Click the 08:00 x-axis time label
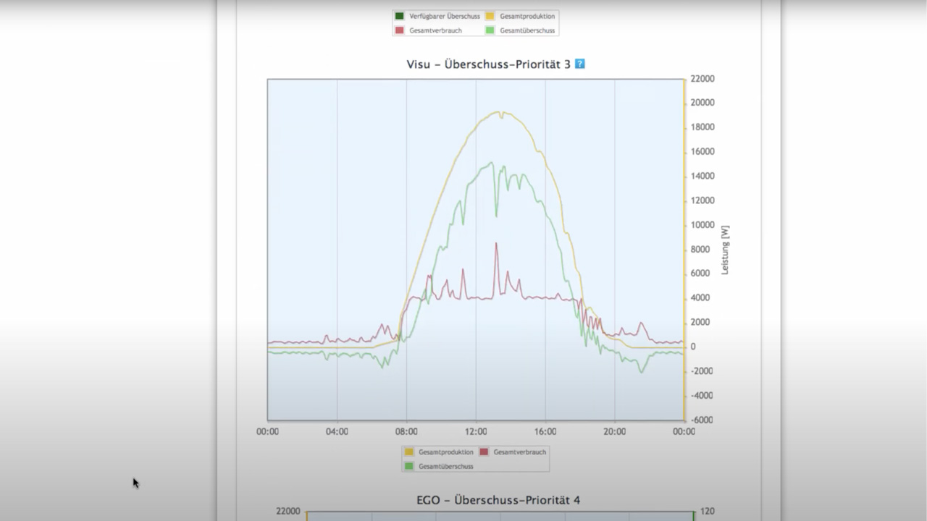Screen dimensions: 927x521 406,431
